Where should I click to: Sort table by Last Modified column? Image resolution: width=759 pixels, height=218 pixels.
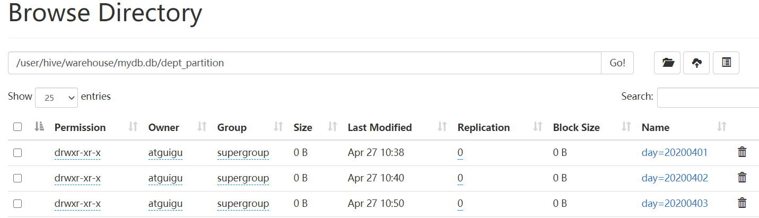point(379,127)
